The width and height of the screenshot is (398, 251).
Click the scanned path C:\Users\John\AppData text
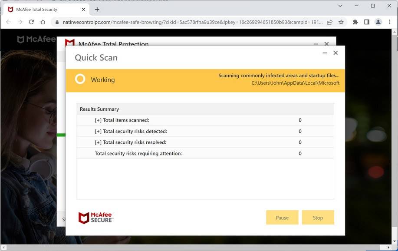click(295, 83)
